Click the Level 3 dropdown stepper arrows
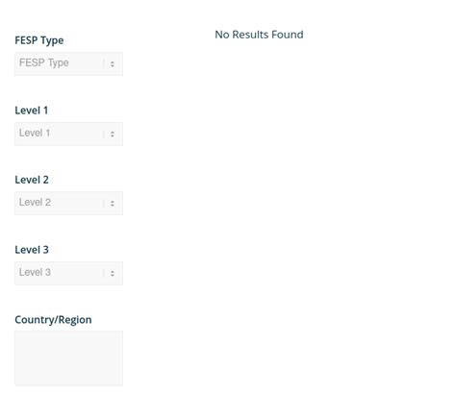The width and height of the screenshot is (456, 394). pyautogui.click(x=113, y=273)
